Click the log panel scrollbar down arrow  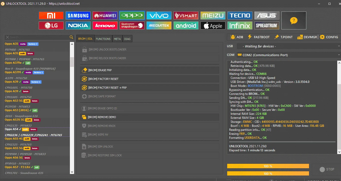coord(339,152)
